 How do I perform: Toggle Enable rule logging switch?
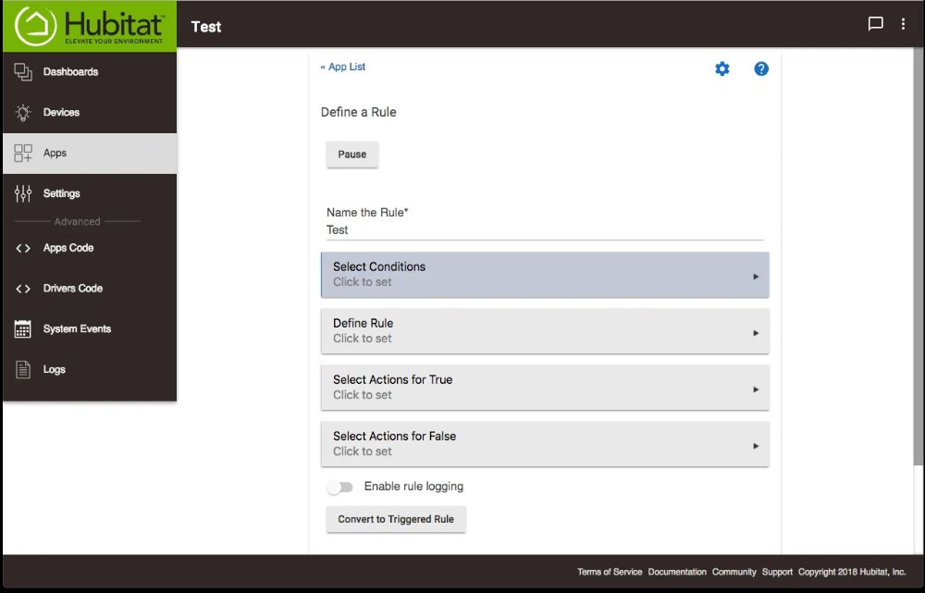click(340, 488)
